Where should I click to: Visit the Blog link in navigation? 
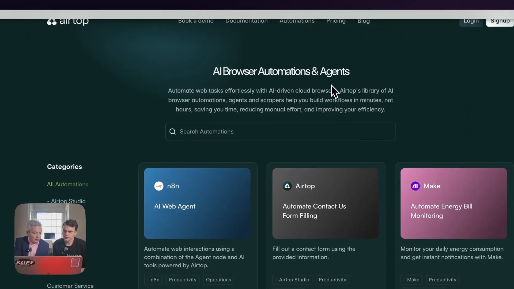click(x=363, y=21)
